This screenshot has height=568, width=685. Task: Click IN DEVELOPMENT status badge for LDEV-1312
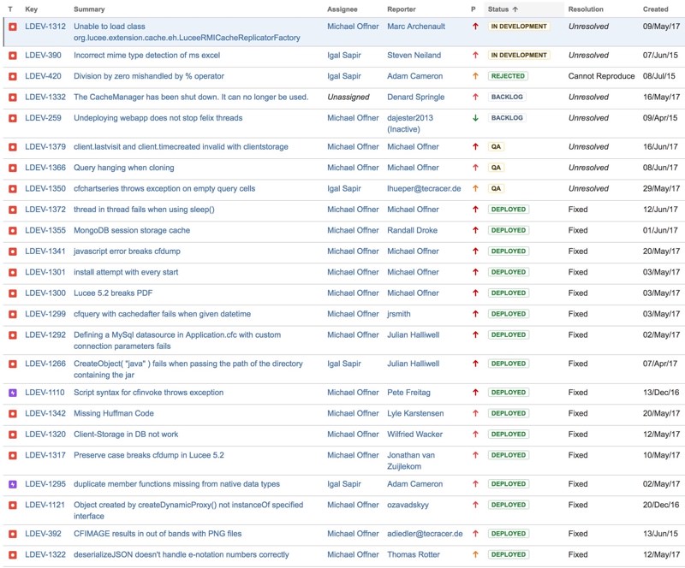click(x=519, y=27)
